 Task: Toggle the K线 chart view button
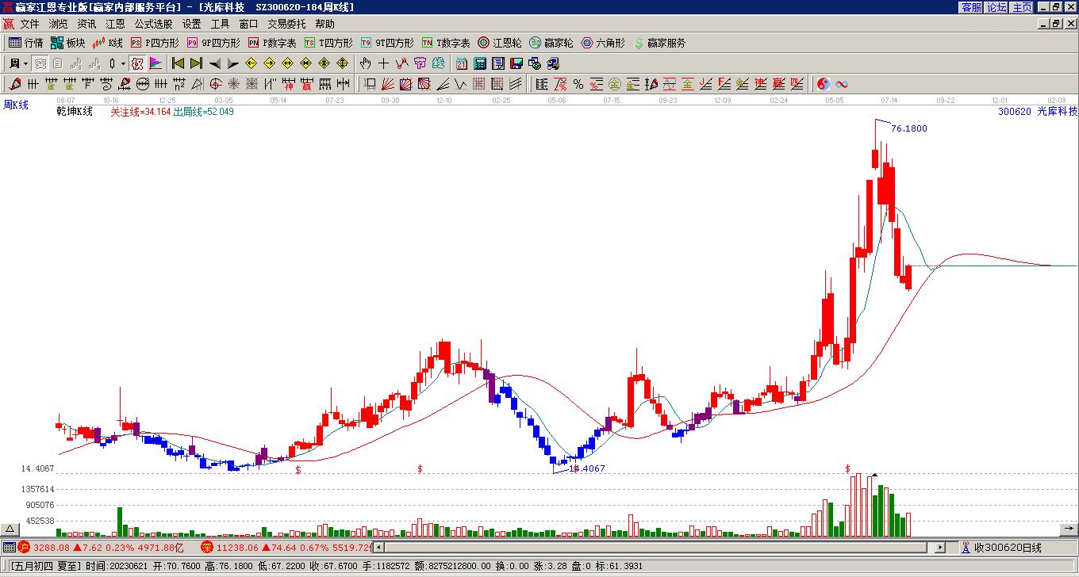click(107, 43)
